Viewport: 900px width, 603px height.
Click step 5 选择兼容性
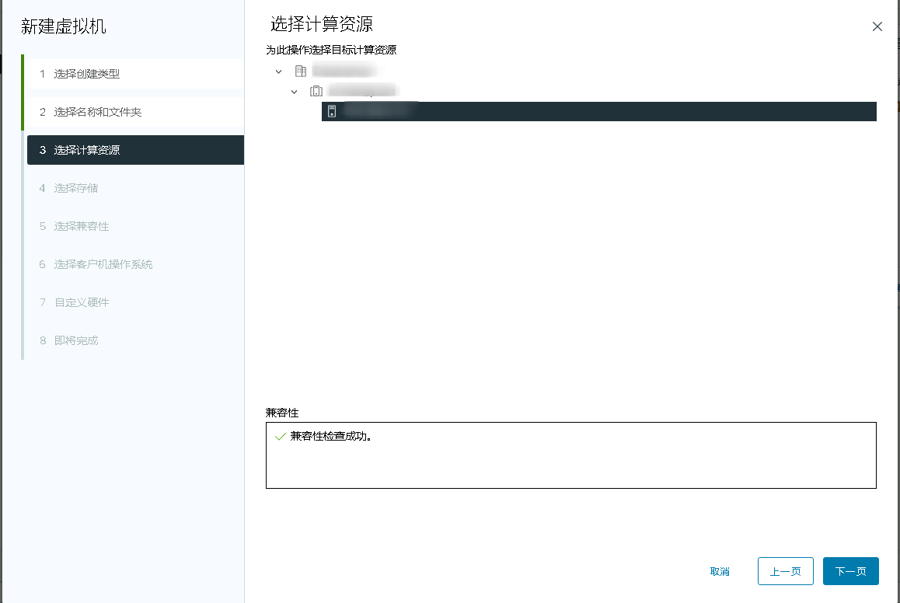(x=82, y=226)
